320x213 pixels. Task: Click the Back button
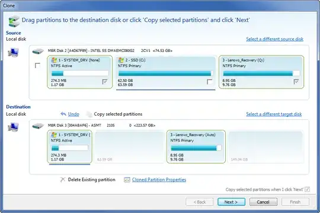coord(199,202)
